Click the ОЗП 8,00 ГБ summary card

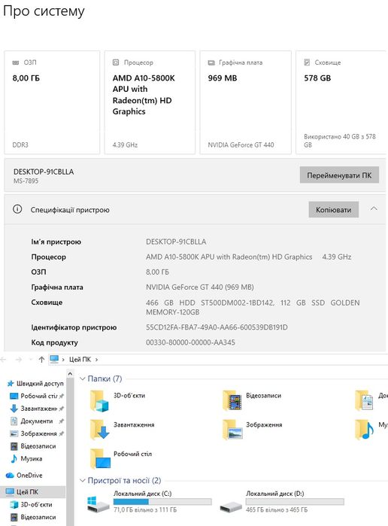[52, 102]
